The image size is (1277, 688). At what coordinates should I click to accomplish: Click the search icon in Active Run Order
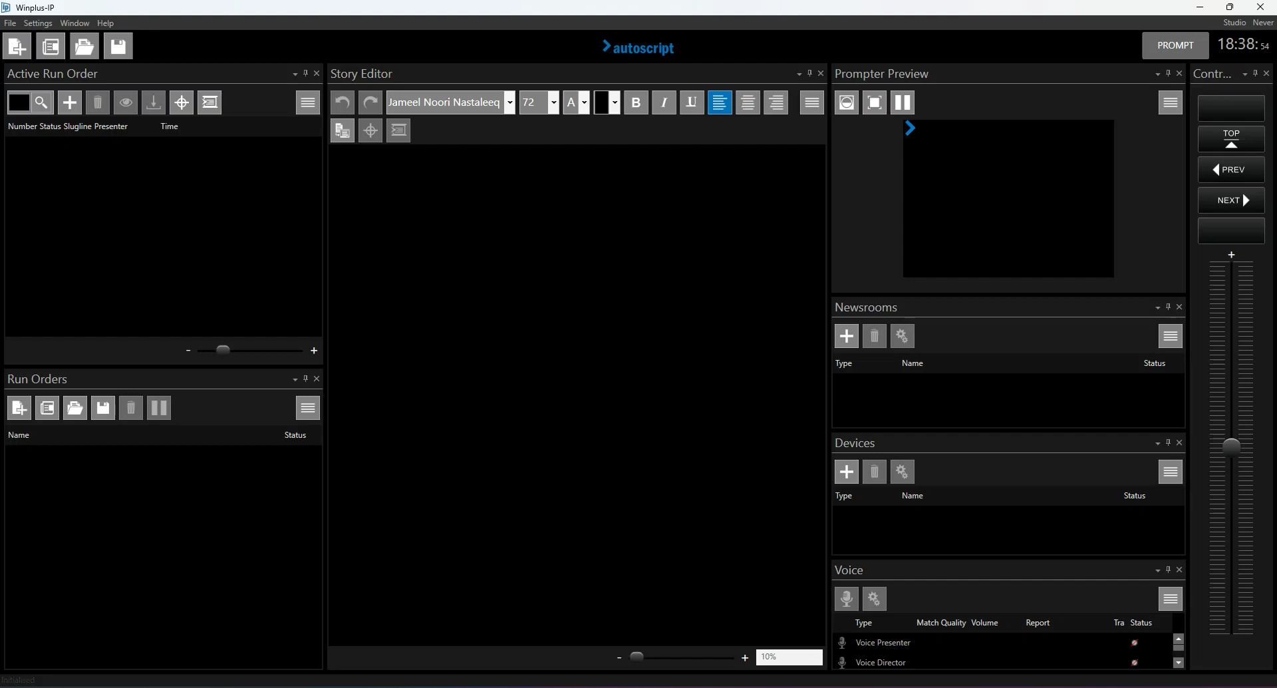click(x=41, y=102)
